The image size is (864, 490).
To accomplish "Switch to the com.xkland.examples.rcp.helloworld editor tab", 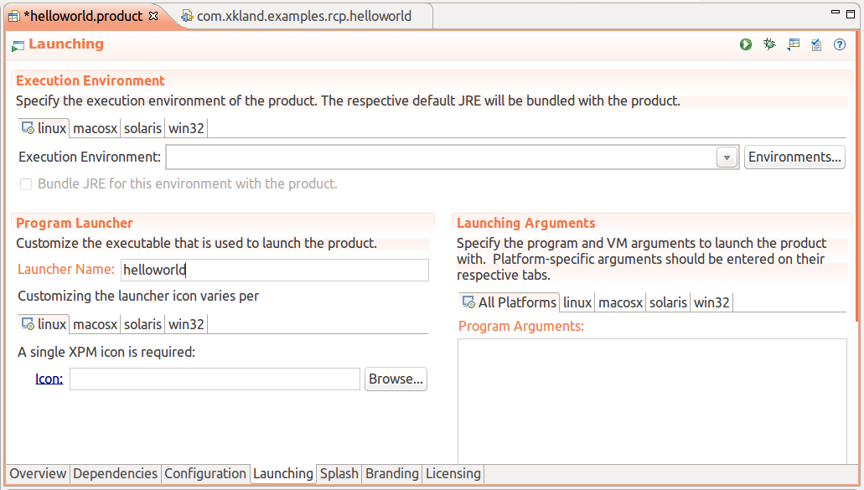I will click(303, 16).
